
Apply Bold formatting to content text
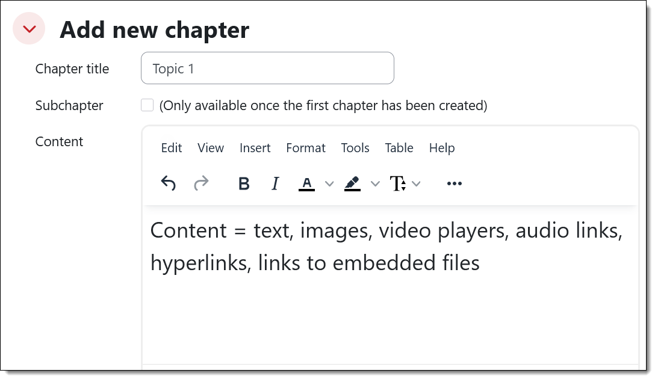[x=243, y=183]
